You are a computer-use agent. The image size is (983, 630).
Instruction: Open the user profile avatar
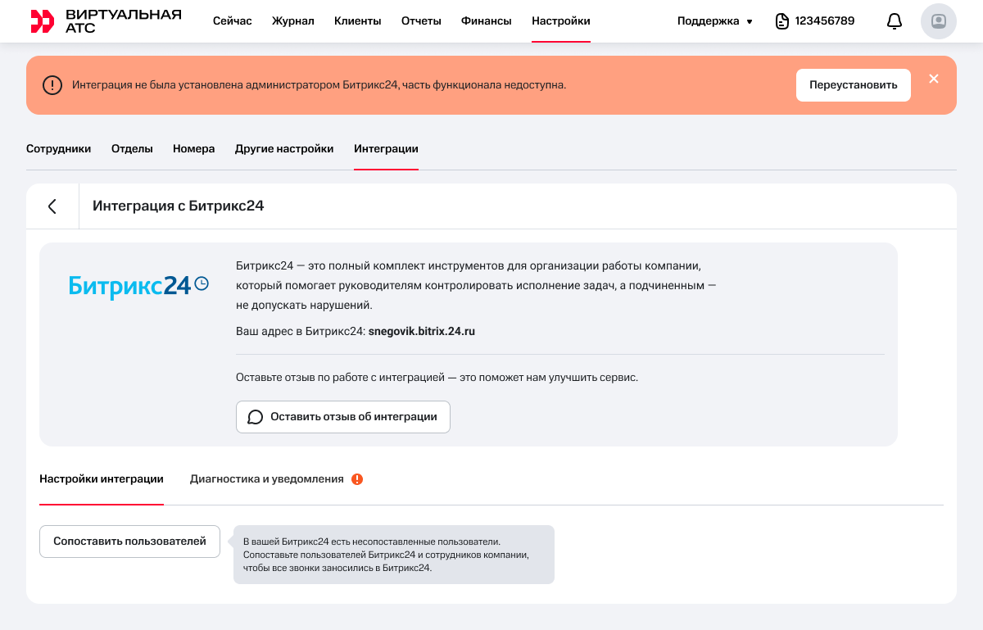pos(939,21)
